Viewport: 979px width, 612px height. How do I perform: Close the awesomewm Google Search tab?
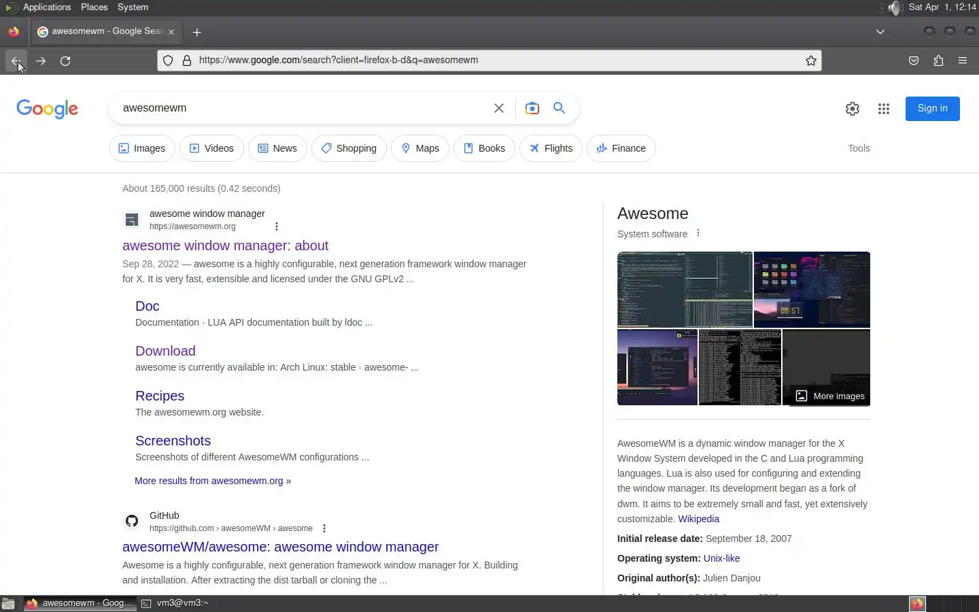(171, 32)
